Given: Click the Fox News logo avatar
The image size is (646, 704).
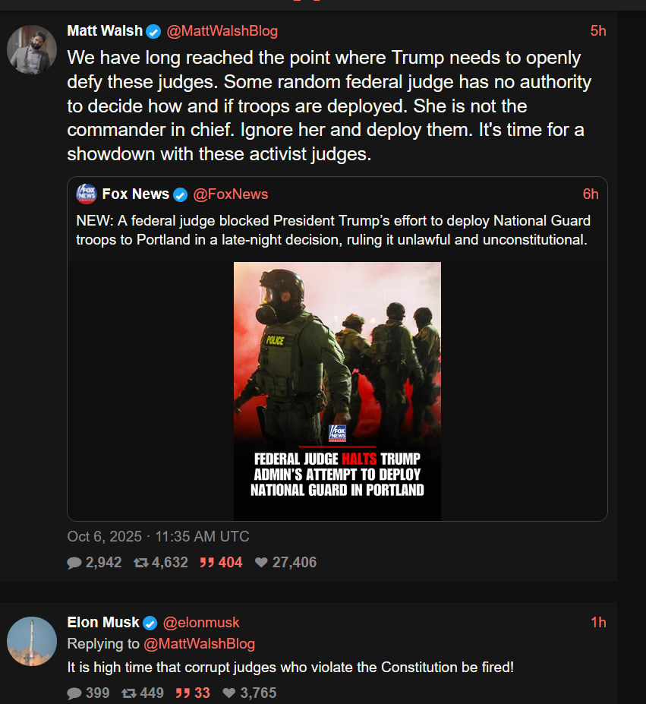Looking at the screenshot, I should click(87, 194).
